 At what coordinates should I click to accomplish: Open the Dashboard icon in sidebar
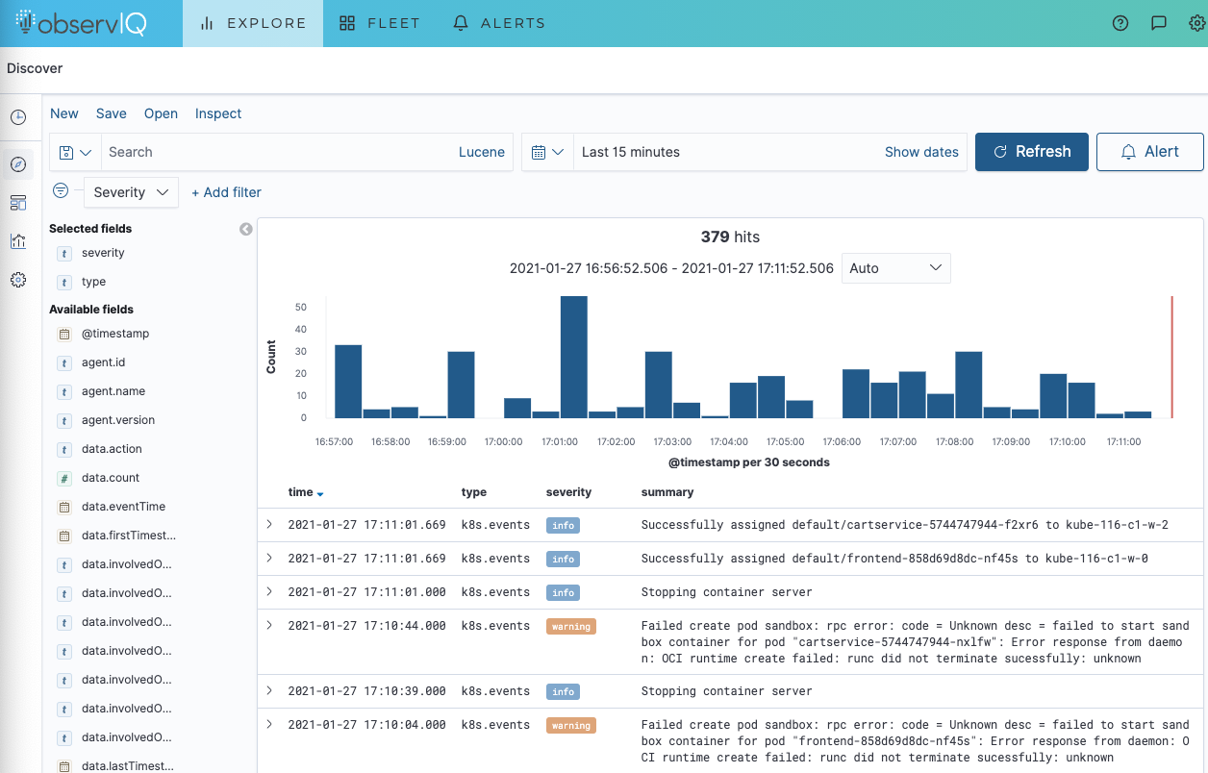coord(18,202)
